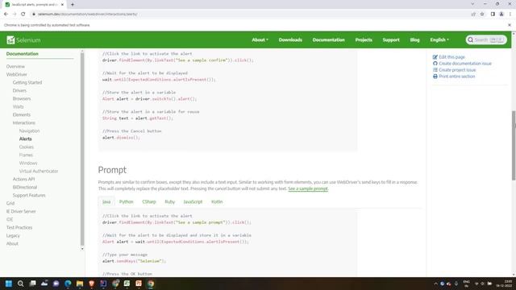
Task: Open Microsoft Edge from the taskbar
Action: pos(68,284)
